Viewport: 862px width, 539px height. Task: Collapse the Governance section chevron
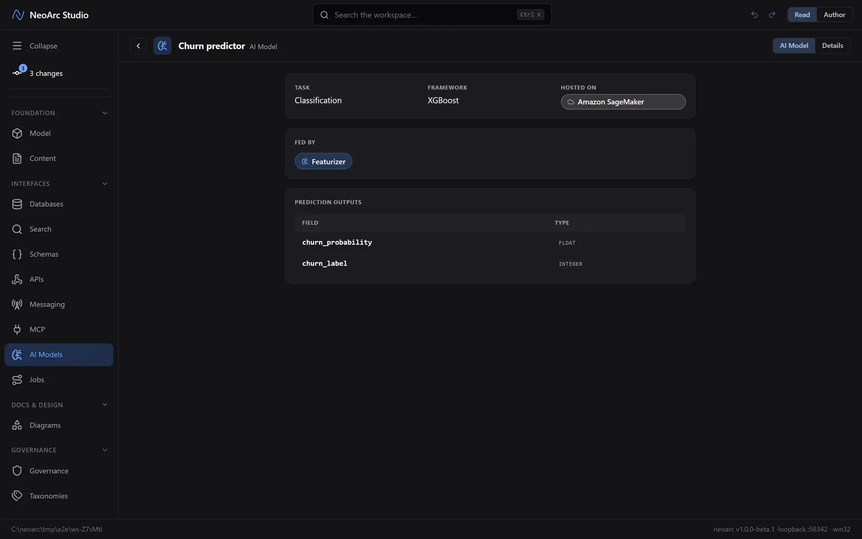[105, 450]
